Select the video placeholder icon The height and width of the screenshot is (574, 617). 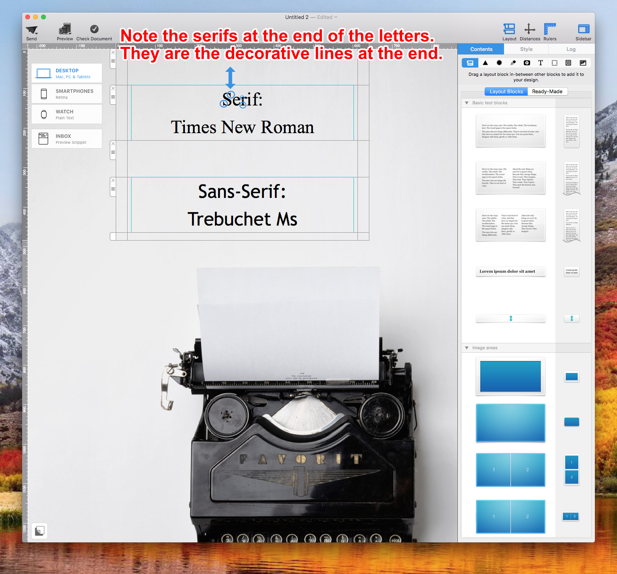[527, 63]
